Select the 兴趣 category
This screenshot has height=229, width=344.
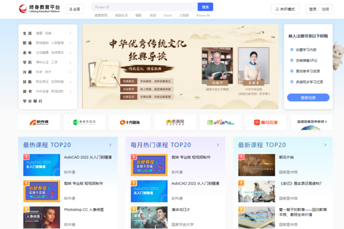[x=27, y=72]
